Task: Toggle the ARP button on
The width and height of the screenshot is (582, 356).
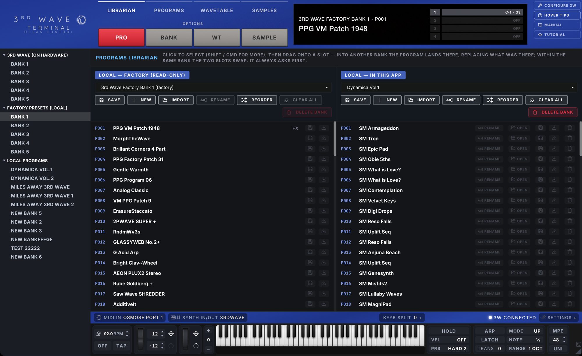Action: click(490, 331)
